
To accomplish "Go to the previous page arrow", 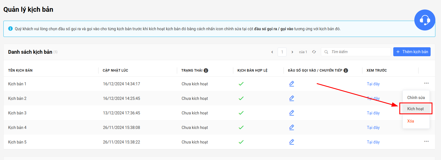I will (x=272, y=52).
